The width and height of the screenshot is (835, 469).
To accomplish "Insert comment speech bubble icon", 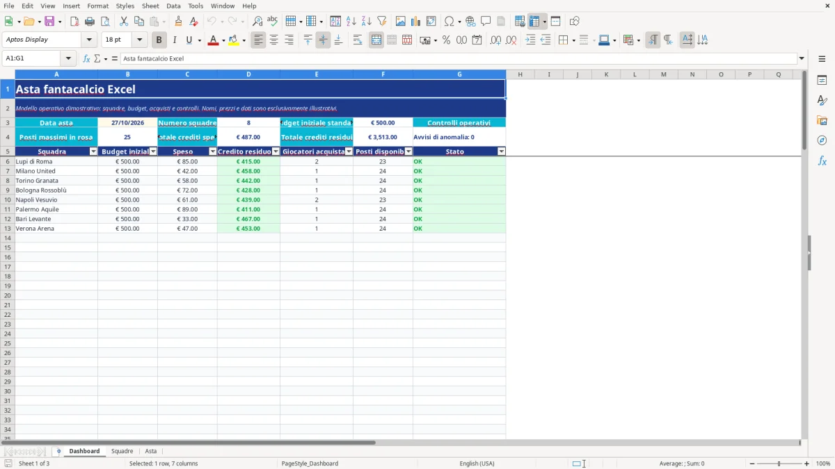I will (486, 22).
